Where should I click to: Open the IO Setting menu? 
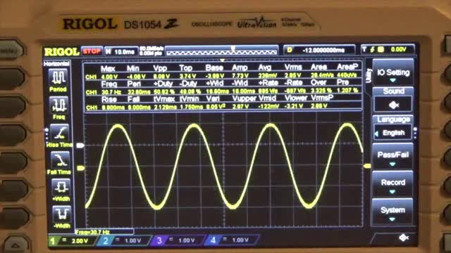393,73
